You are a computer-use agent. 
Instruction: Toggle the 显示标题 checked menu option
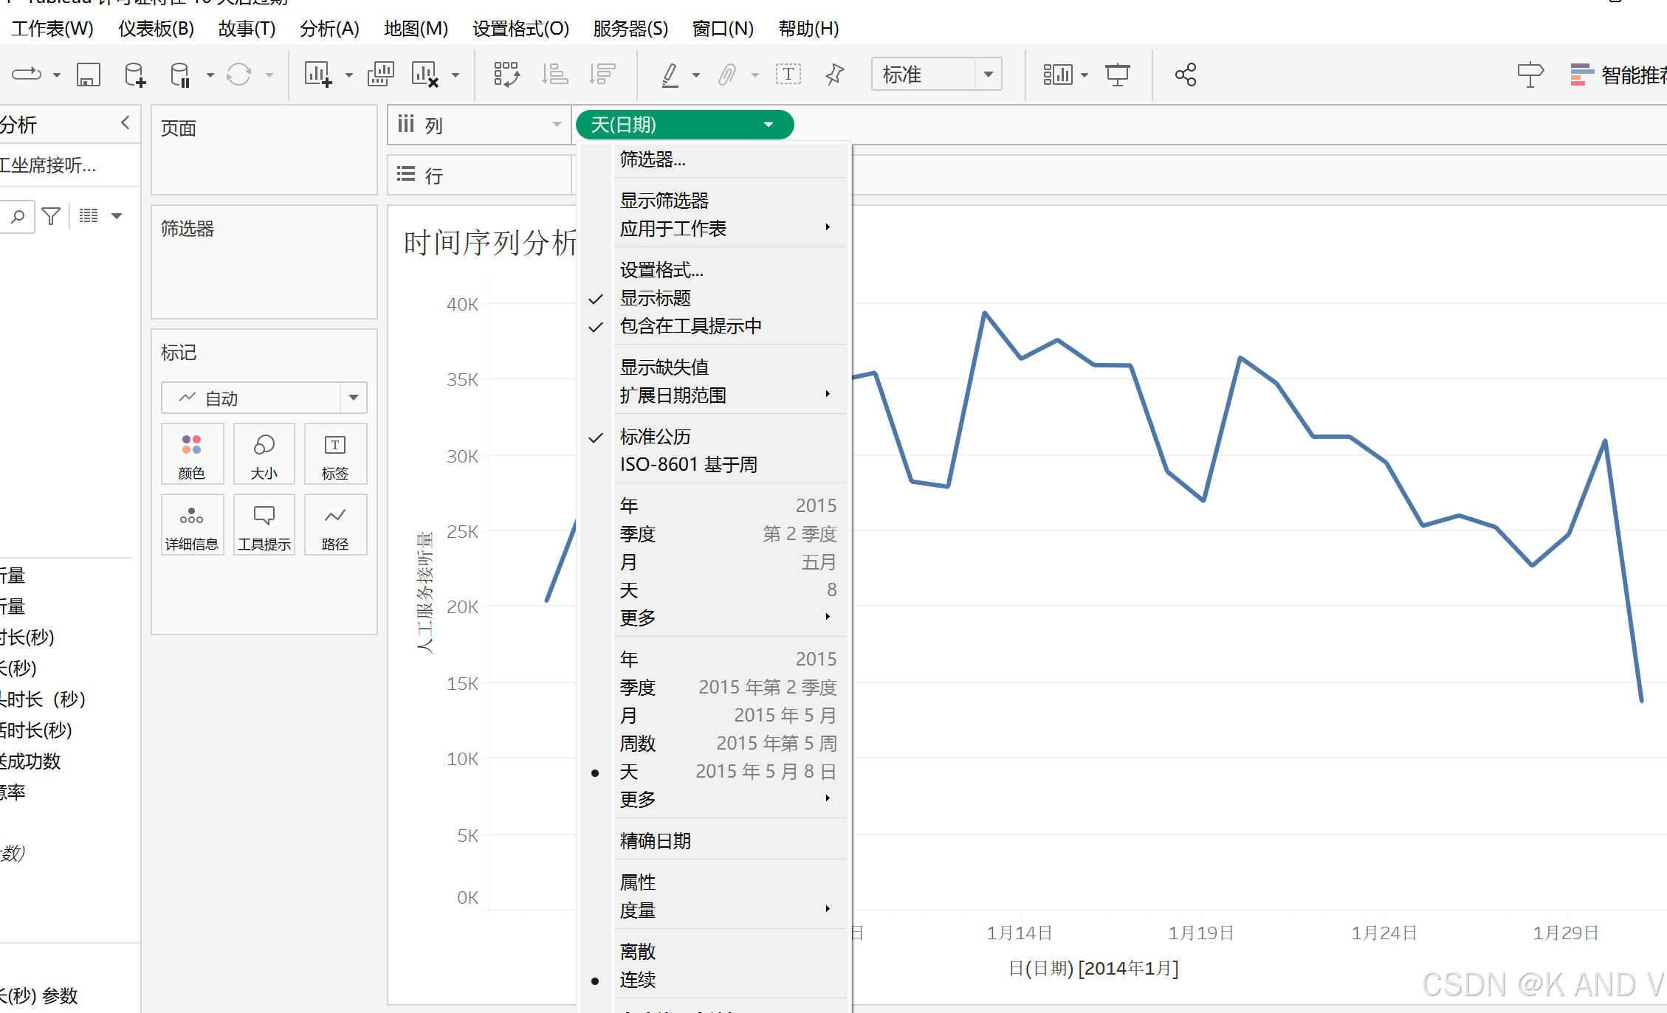[x=656, y=298]
